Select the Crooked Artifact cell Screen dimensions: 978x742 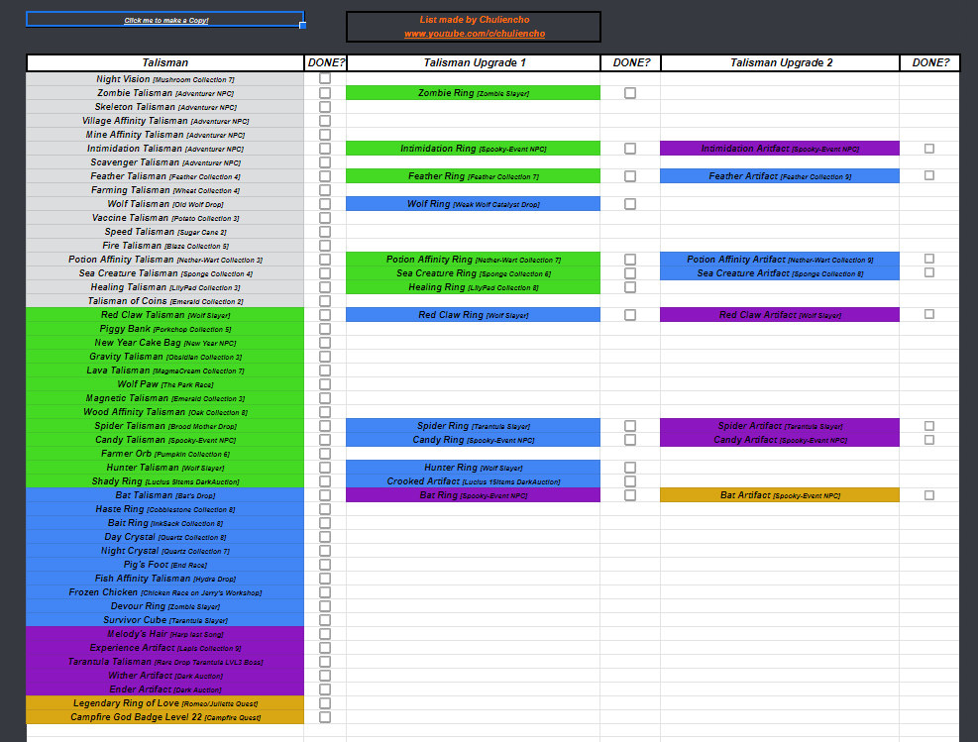click(x=474, y=481)
